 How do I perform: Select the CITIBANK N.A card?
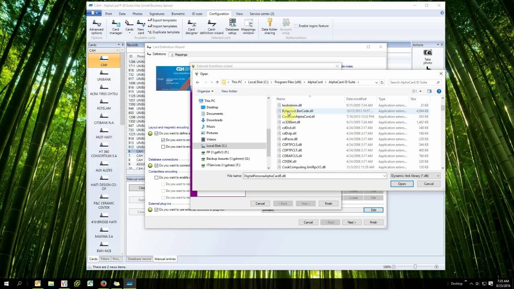(104, 119)
